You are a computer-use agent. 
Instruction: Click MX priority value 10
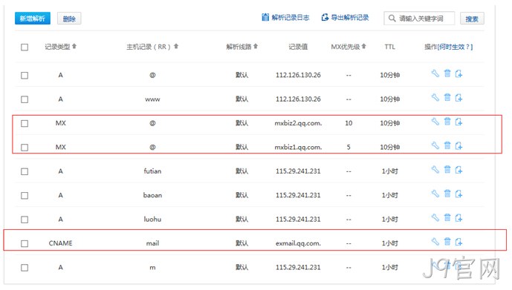(349, 123)
